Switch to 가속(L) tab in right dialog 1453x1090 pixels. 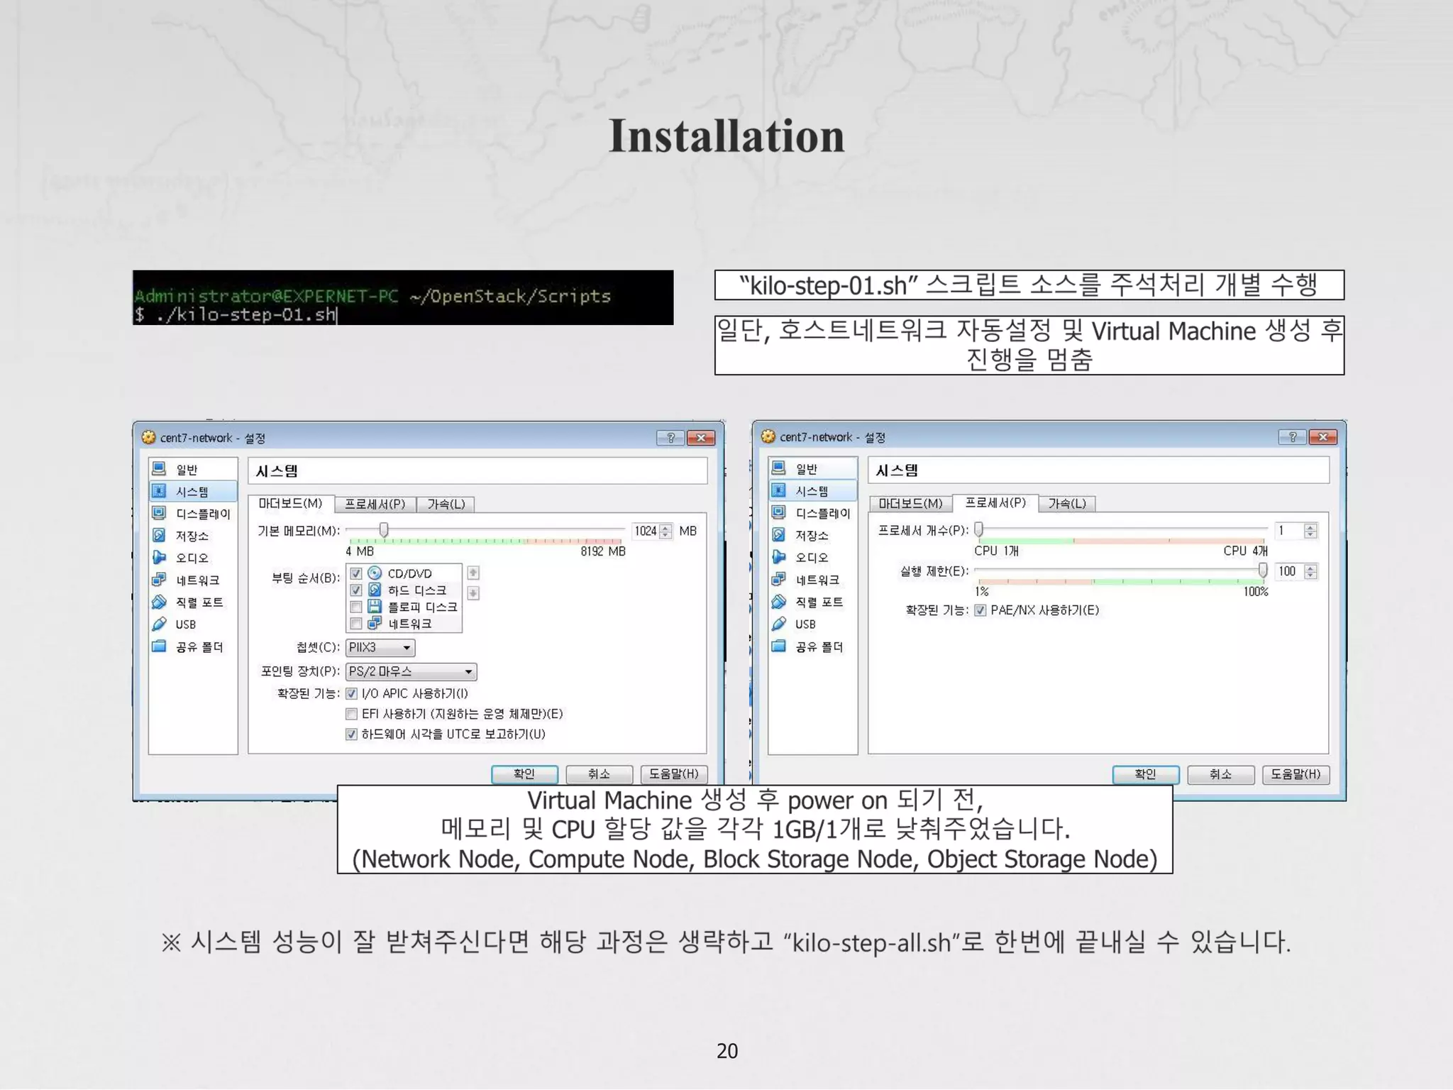pos(1066,503)
